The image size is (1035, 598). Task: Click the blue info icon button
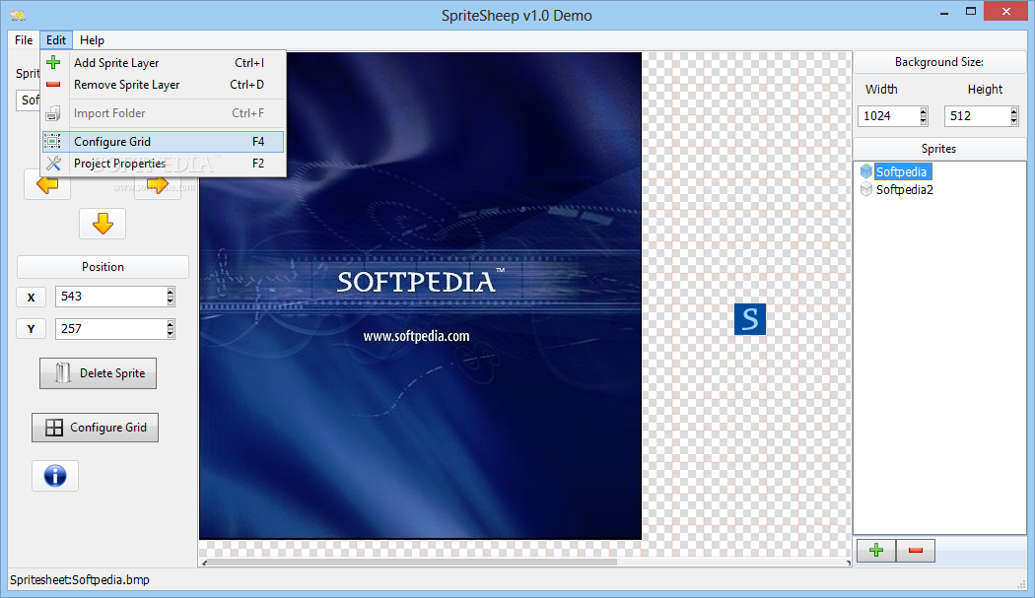click(55, 476)
